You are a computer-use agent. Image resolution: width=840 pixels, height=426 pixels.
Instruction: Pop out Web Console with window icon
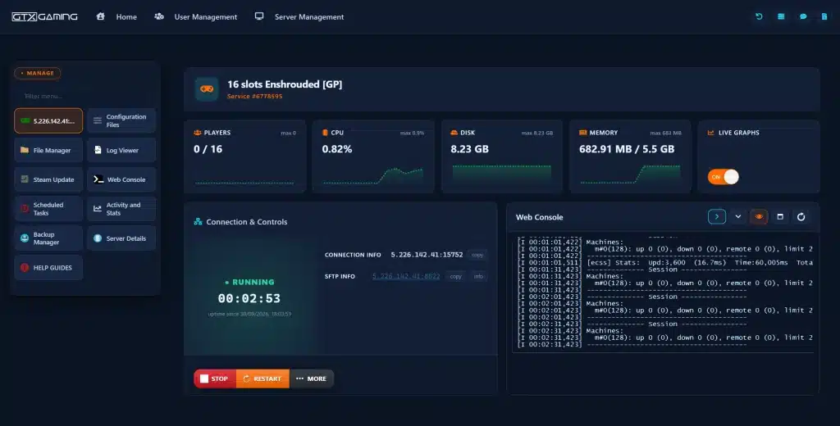(x=780, y=217)
